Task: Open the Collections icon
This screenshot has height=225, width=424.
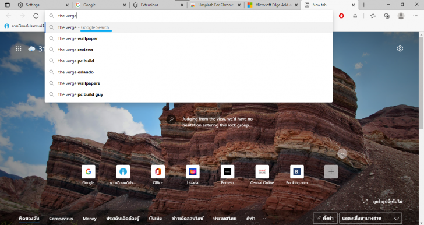Action: (387, 16)
